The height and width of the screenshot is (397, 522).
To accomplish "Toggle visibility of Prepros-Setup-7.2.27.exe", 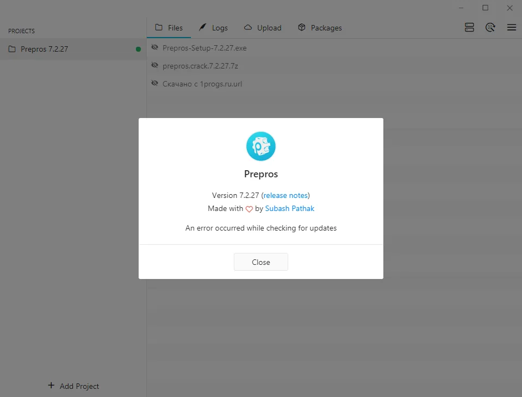I will (x=154, y=47).
